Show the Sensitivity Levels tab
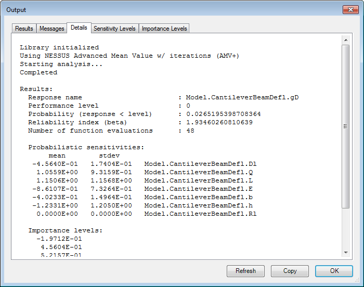The width and height of the screenshot is (364, 287). [x=114, y=29]
